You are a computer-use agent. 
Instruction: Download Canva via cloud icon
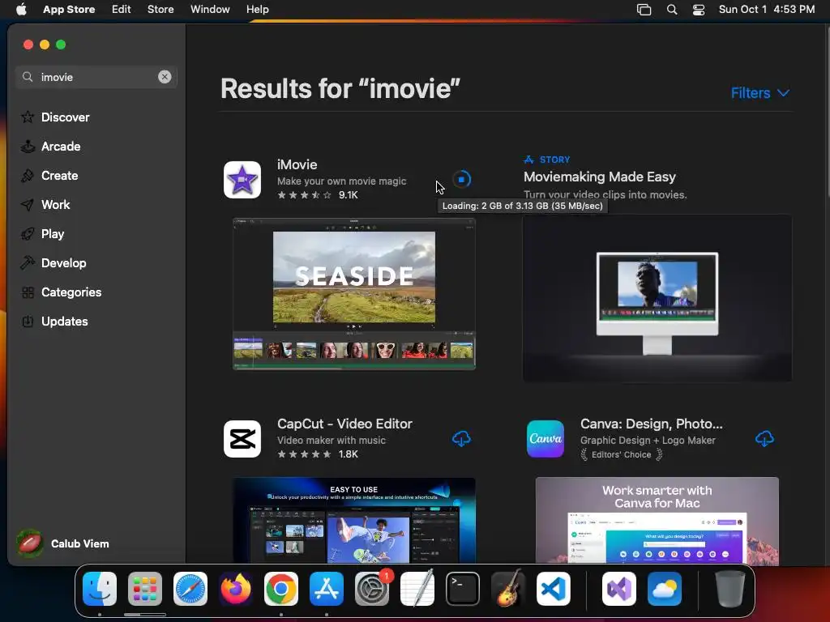[x=764, y=438]
